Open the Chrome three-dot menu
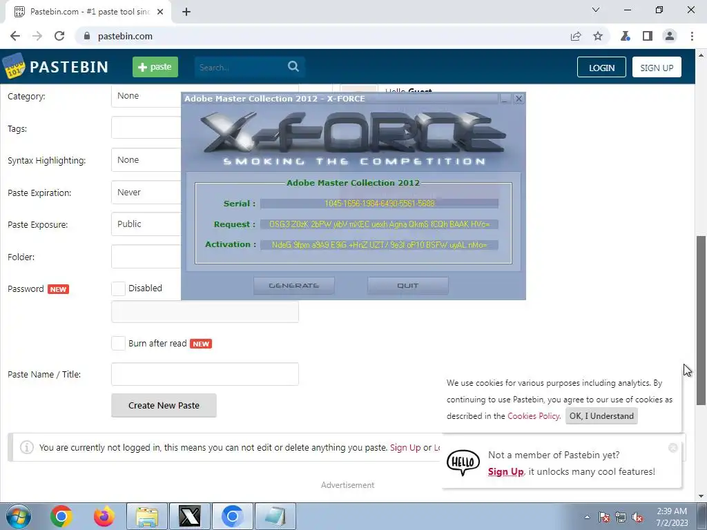 coord(692,36)
